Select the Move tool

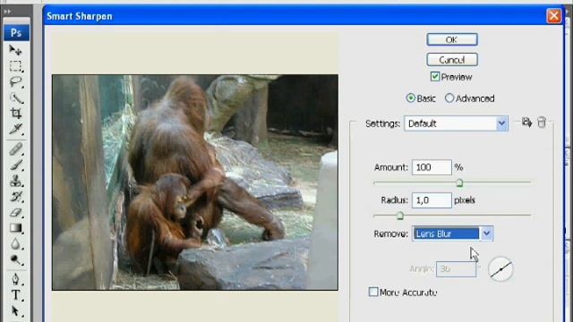click(x=15, y=50)
